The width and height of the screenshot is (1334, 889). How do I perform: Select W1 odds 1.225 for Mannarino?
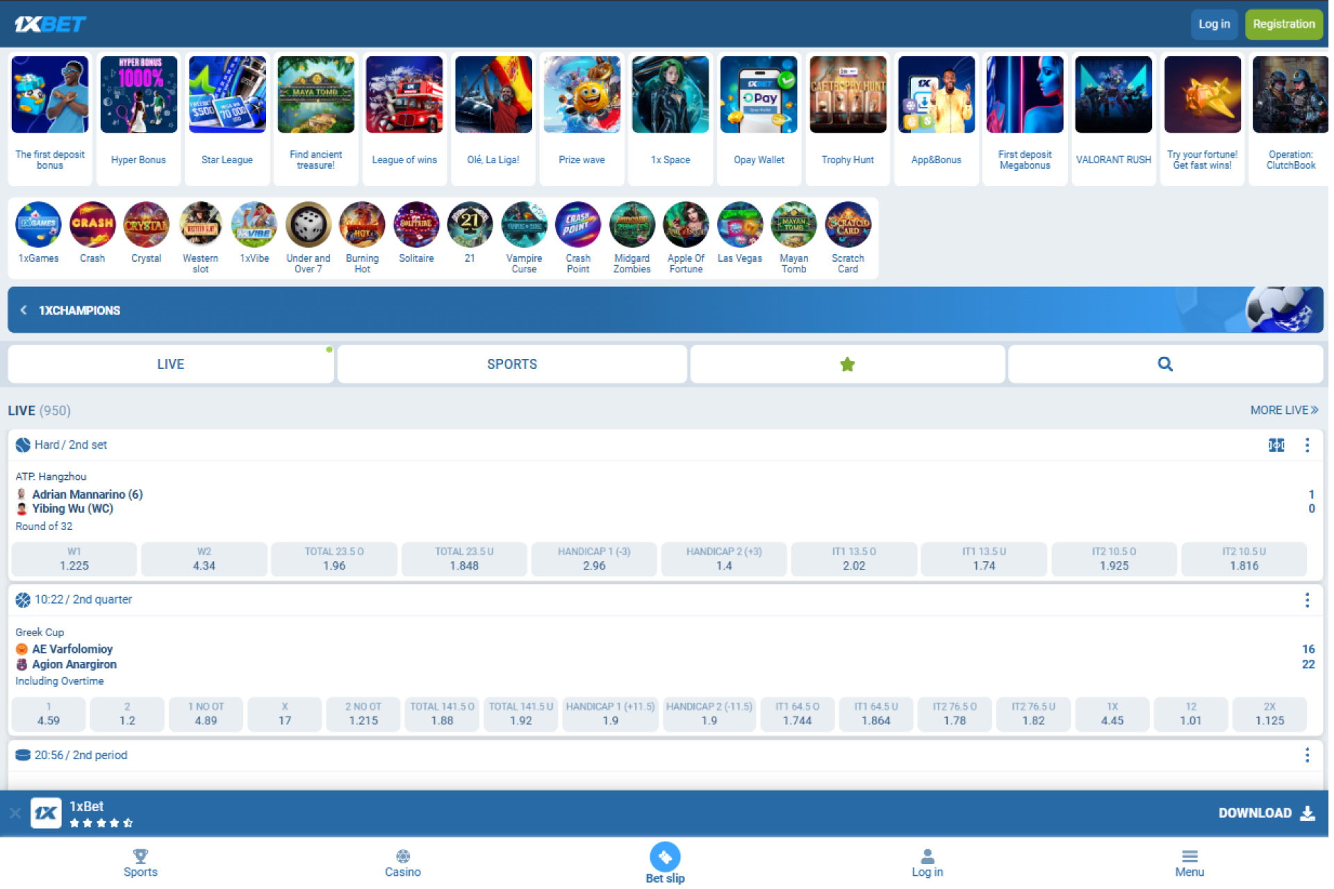[x=74, y=559]
